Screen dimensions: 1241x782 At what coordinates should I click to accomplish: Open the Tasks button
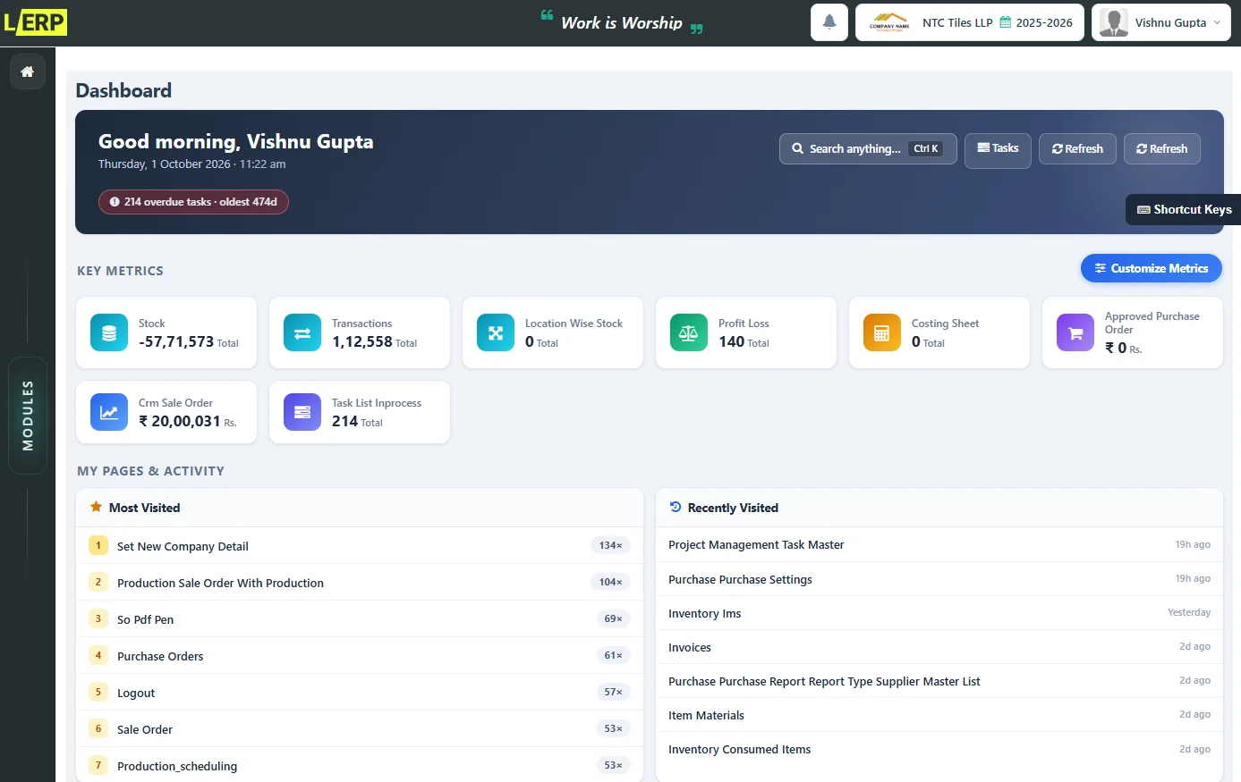(x=998, y=148)
